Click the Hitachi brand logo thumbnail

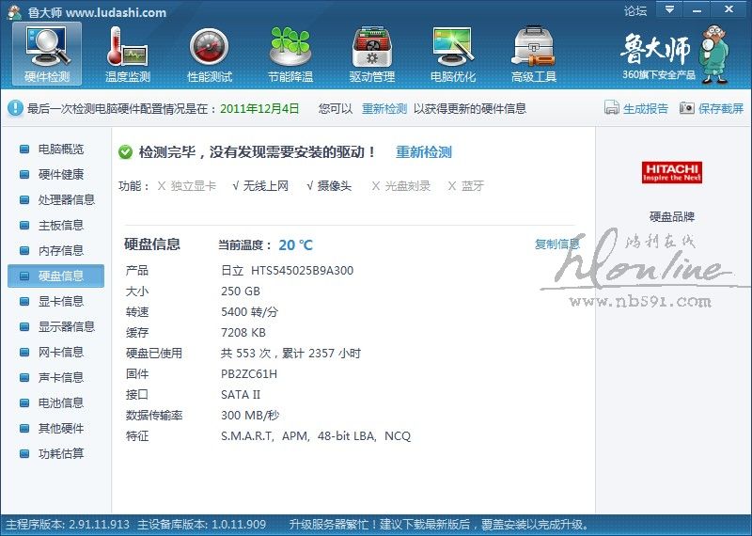click(672, 173)
